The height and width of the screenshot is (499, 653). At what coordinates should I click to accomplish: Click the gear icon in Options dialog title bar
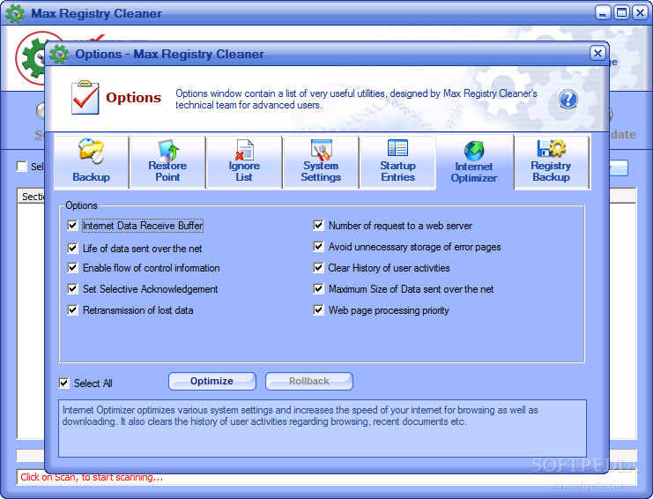point(59,54)
